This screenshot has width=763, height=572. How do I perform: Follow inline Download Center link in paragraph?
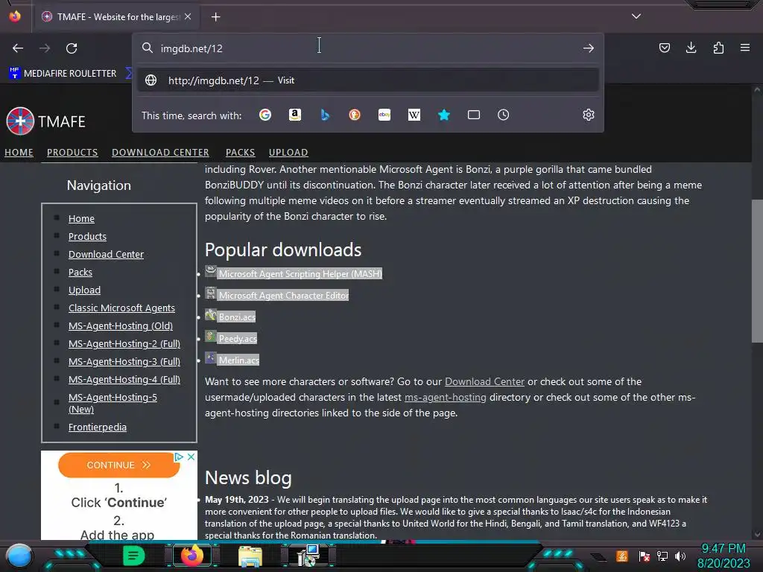point(484,382)
